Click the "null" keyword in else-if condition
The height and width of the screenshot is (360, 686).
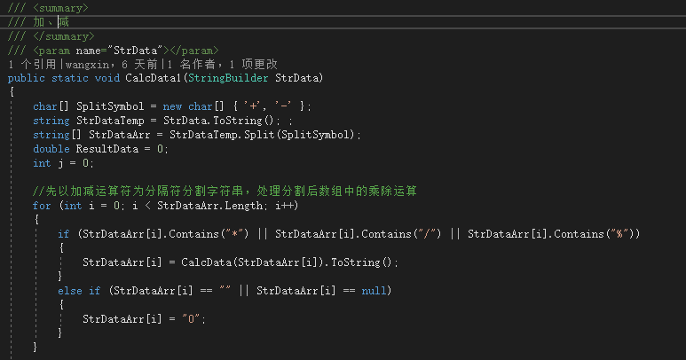coord(374,290)
